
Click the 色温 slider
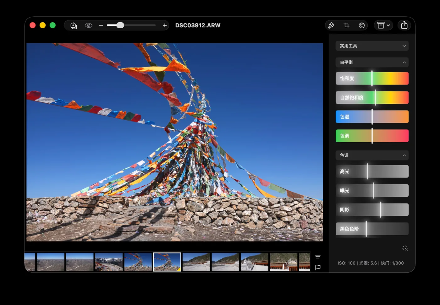pos(372,117)
